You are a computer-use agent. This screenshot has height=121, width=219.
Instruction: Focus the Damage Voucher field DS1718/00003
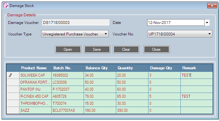[76, 22]
